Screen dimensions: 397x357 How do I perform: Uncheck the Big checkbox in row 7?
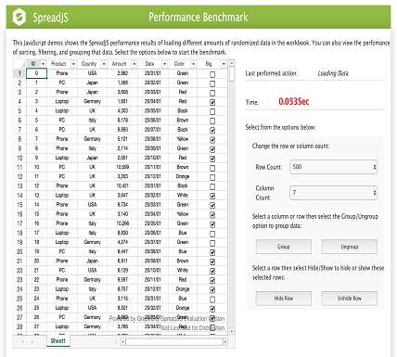212,131
